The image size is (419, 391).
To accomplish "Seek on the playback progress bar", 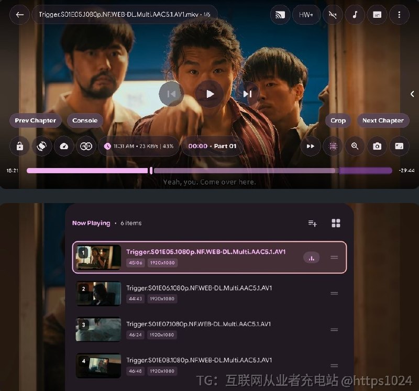I will [x=210, y=171].
